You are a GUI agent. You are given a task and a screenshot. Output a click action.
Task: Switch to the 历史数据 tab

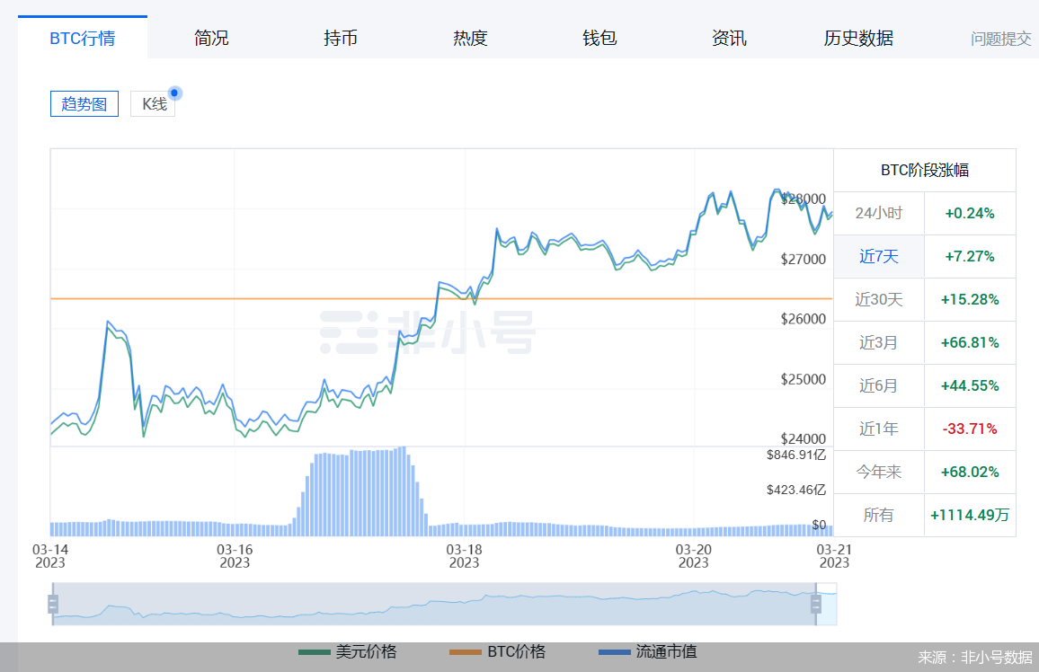(857, 38)
